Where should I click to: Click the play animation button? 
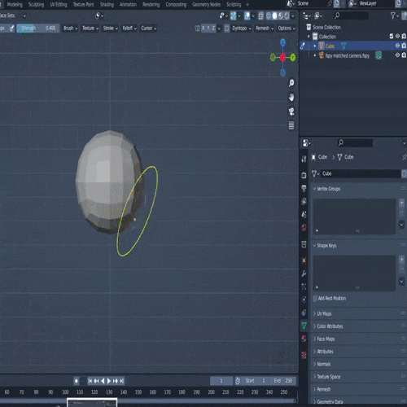click(x=109, y=381)
